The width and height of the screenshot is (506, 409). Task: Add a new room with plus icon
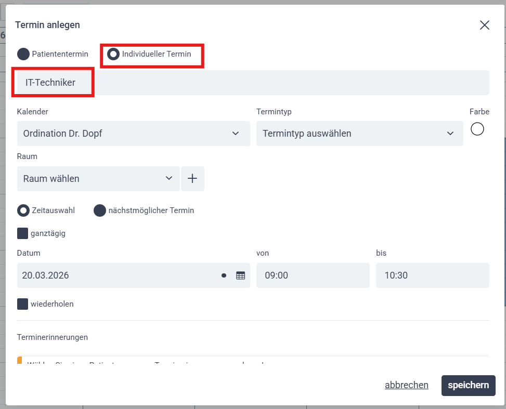pyautogui.click(x=192, y=179)
